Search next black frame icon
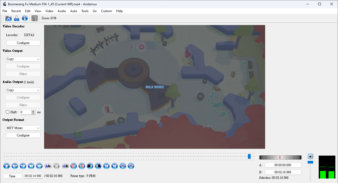338x183 pixels. point(98,166)
